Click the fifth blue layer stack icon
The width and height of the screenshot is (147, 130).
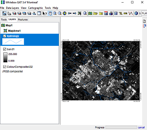coord(24,13)
